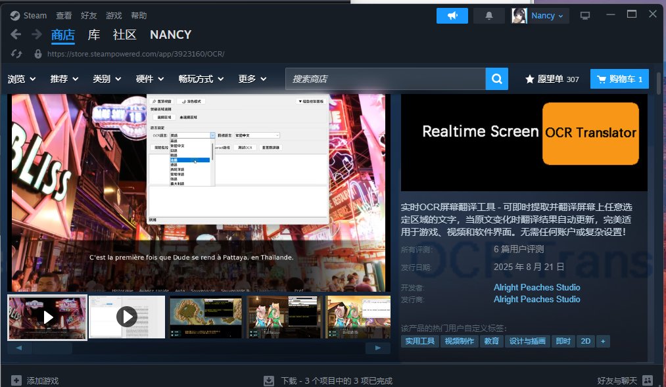Click the friends chat grid icon
The image size is (666, 387).
tap(648, 380)
